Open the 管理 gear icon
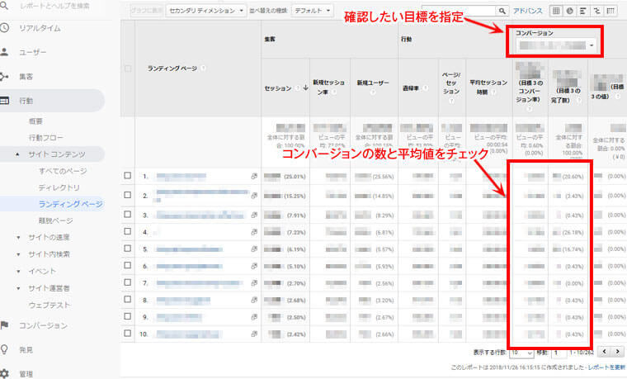The image size is (627, 379). pos(4,374)
